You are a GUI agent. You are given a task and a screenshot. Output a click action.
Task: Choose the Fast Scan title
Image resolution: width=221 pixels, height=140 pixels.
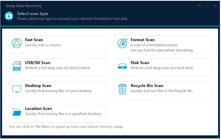point(34,40)
